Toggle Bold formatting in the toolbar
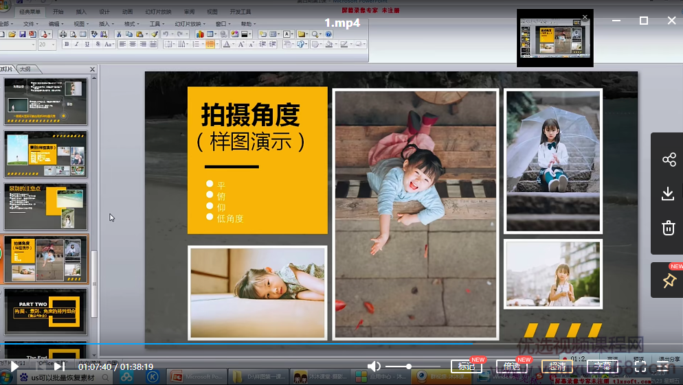This screenshot has width=683, height=385. (67, 44)
